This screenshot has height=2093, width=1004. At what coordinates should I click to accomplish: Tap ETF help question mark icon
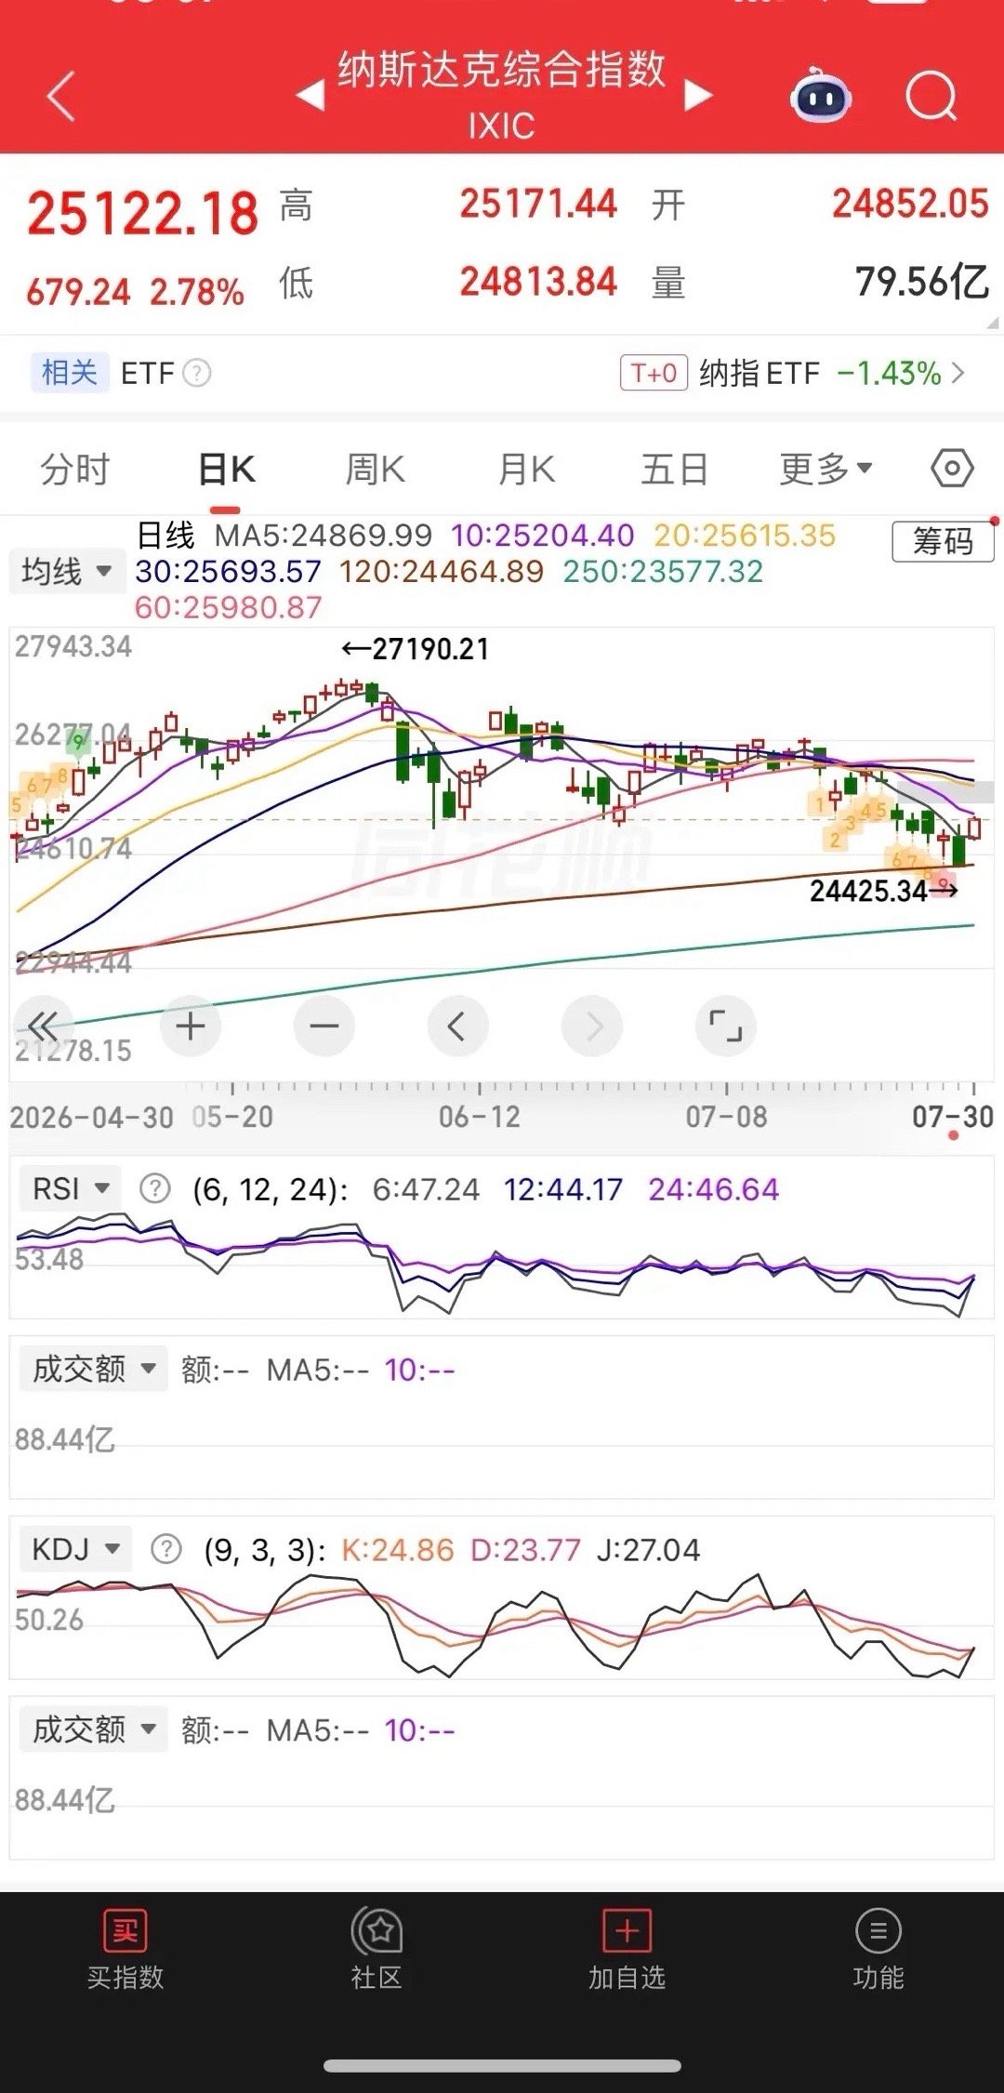point(197,373)
